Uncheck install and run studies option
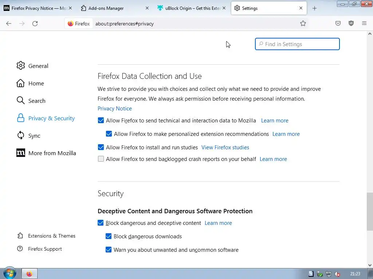The width and height of the screenshot is (373, 279). coord(101,147)
